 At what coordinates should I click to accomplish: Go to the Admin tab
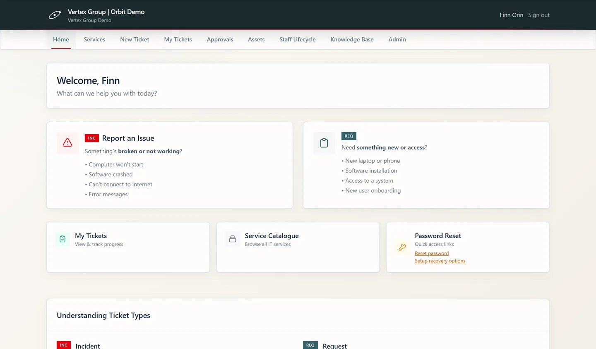pos(397,39)
